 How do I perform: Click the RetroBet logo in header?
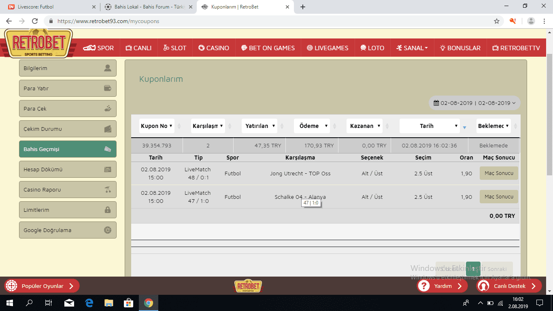click(x=38, y=44)
